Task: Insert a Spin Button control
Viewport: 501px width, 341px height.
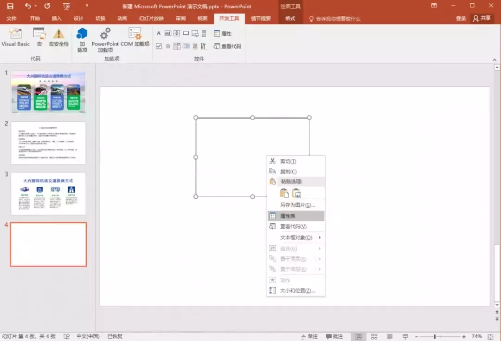Action: pyautogui.click(x=177, y=33)
